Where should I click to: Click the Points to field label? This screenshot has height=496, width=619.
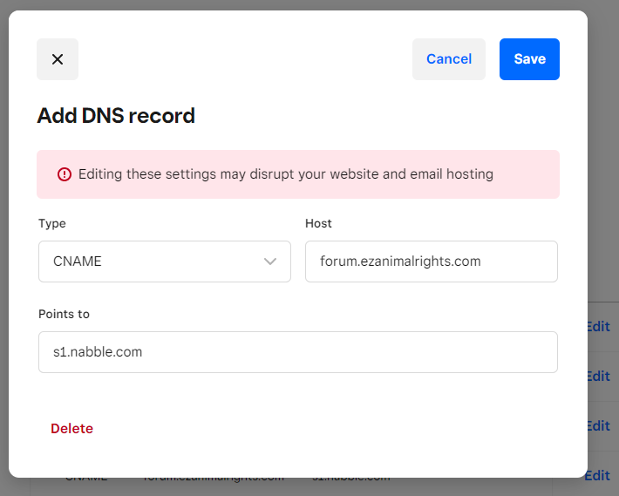tap(64, 314)
